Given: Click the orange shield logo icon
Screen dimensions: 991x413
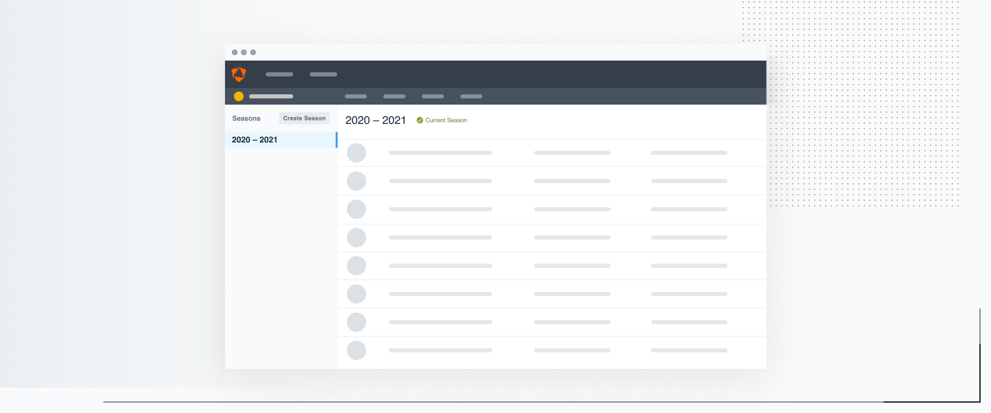Looking at the screenshot, I should point(239,74).
